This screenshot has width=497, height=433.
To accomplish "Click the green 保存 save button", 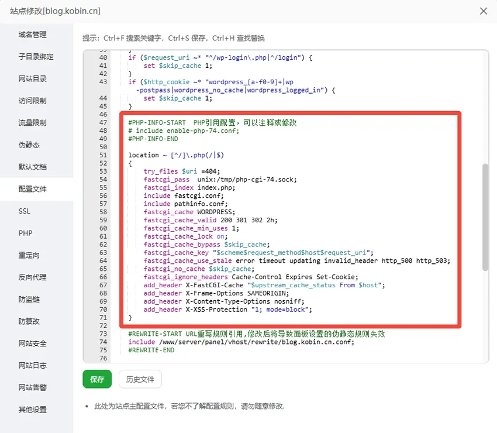I will [x=96, y=379].
